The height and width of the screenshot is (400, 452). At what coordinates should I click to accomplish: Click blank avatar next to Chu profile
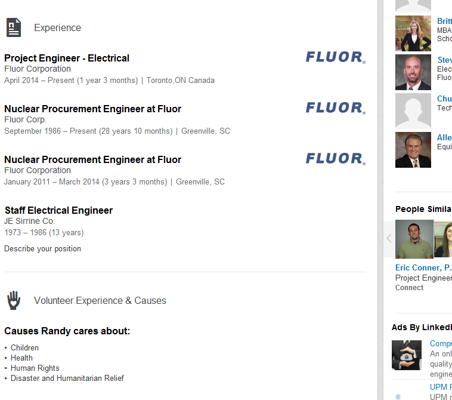(413, 111)
